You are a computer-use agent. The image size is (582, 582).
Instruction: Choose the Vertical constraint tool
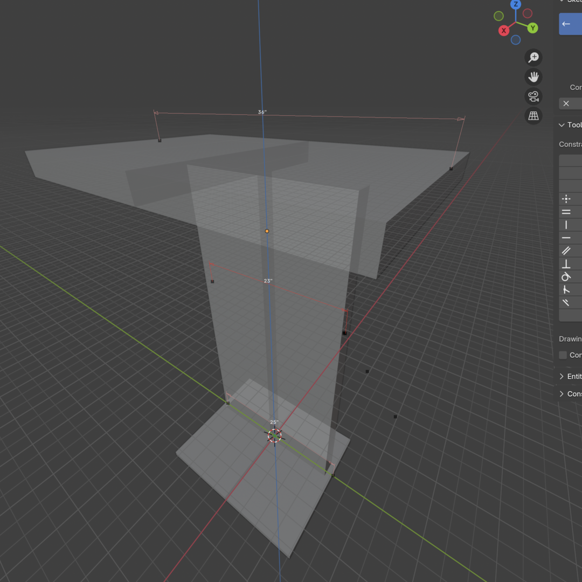tap(566, 225)
